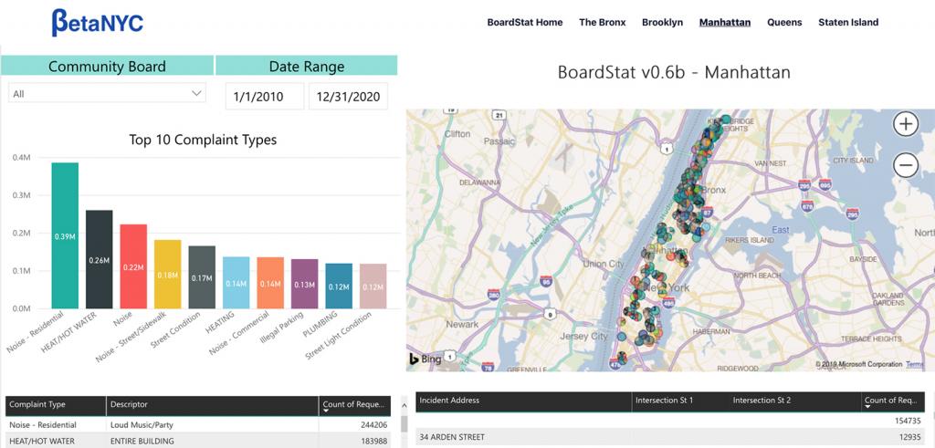Click the BetaNYC logo
This screenshot has width=935, height=448.
[x=97, y=22]
